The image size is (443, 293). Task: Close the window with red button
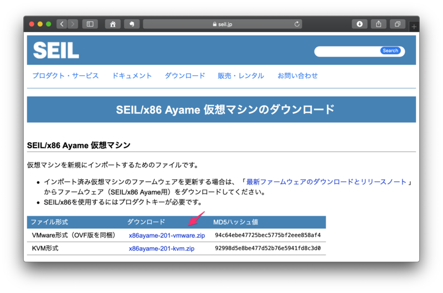click(x=32, y=24)
